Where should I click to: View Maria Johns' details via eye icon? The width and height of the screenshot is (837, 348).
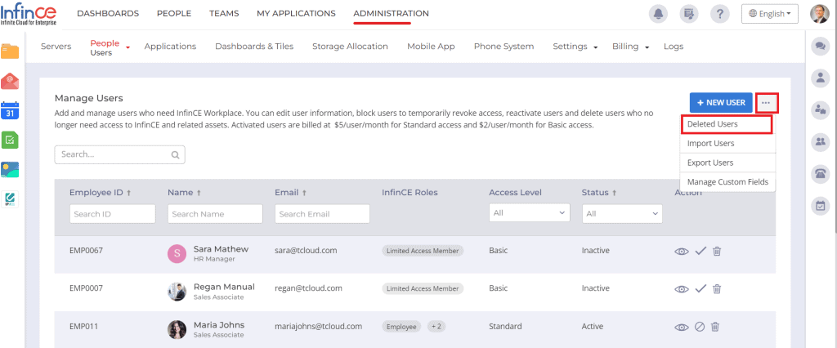(x=682, y=327)
